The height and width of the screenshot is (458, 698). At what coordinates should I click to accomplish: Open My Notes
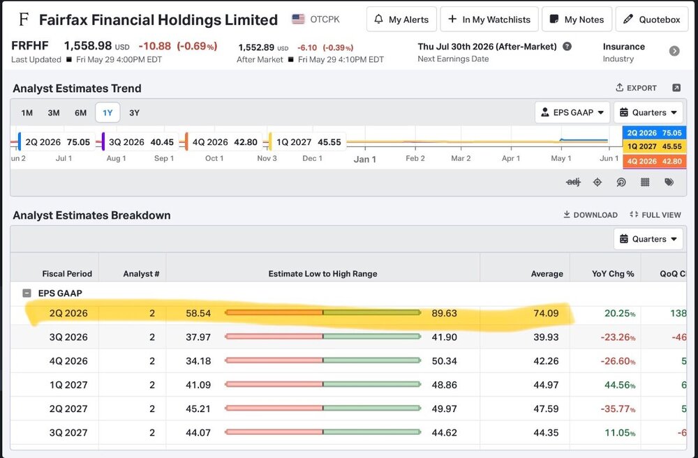pyautogui.click(x=577, y=19)
